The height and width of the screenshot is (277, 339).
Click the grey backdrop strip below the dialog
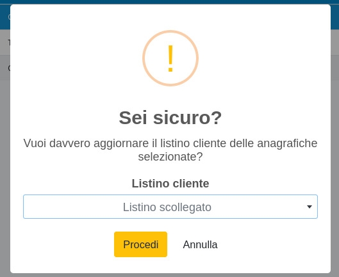[169, 275]
